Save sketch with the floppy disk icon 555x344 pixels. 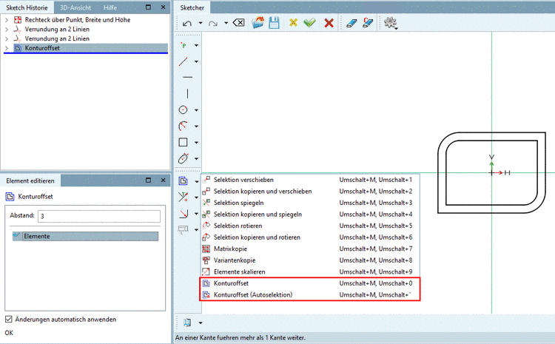click(x=274, y=23)
